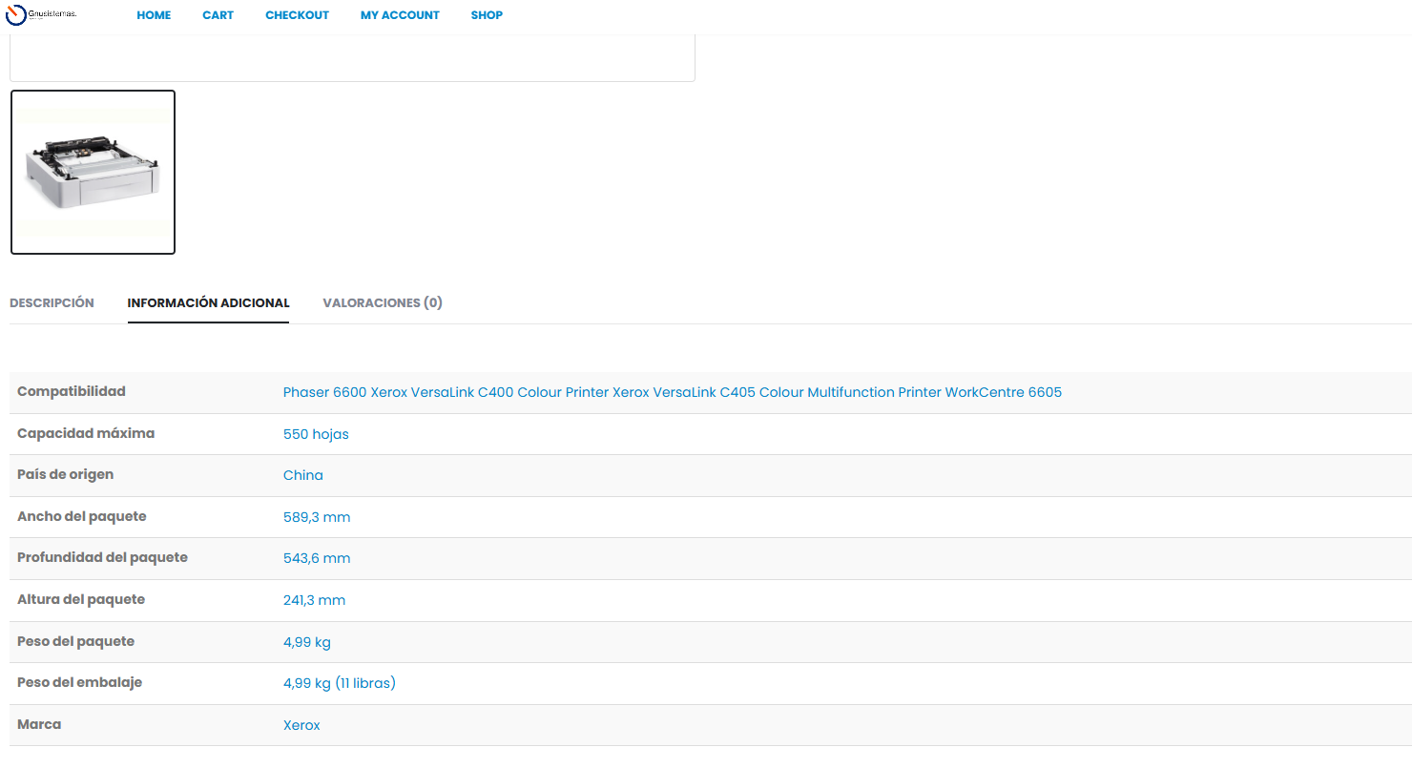The width and height of the screenshot is (1412, 768).
Task: Click the paper tray product thumbnail
Action: 93,173
